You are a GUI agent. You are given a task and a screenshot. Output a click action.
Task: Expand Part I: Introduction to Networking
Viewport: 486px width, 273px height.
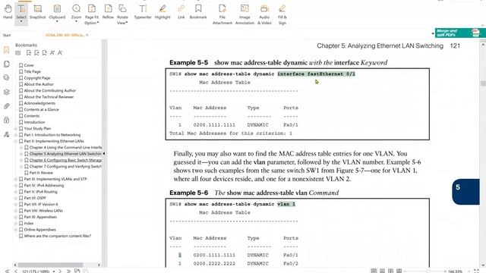[x=15, y=135]
